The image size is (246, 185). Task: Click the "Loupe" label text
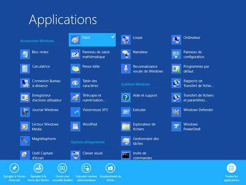click(138, 37)
